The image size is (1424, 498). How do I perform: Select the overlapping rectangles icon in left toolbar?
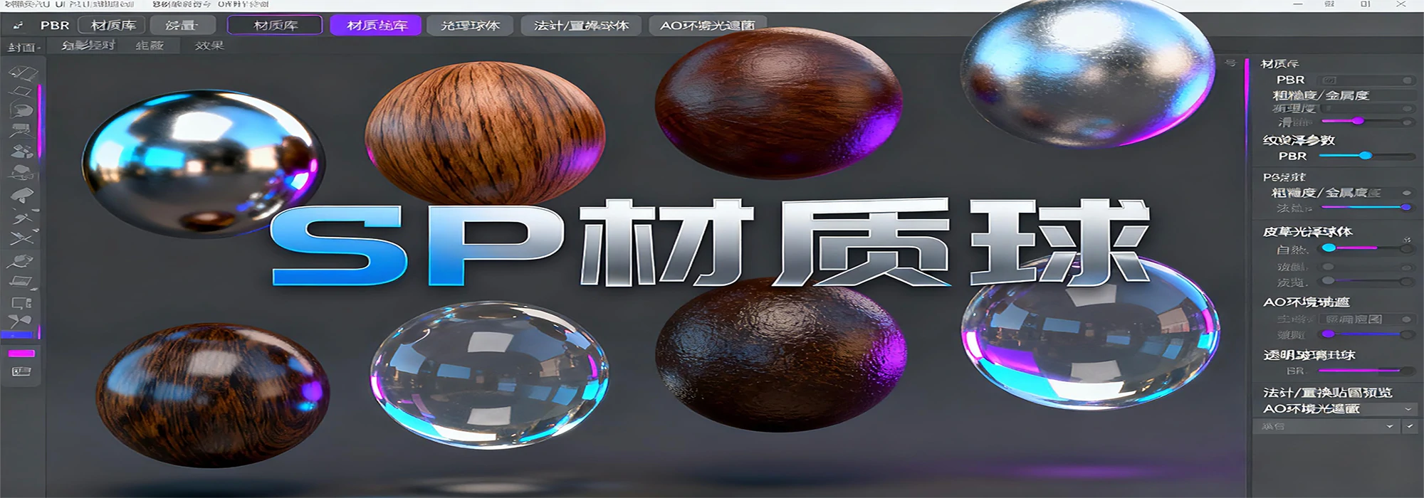click(x=21, y=303)
